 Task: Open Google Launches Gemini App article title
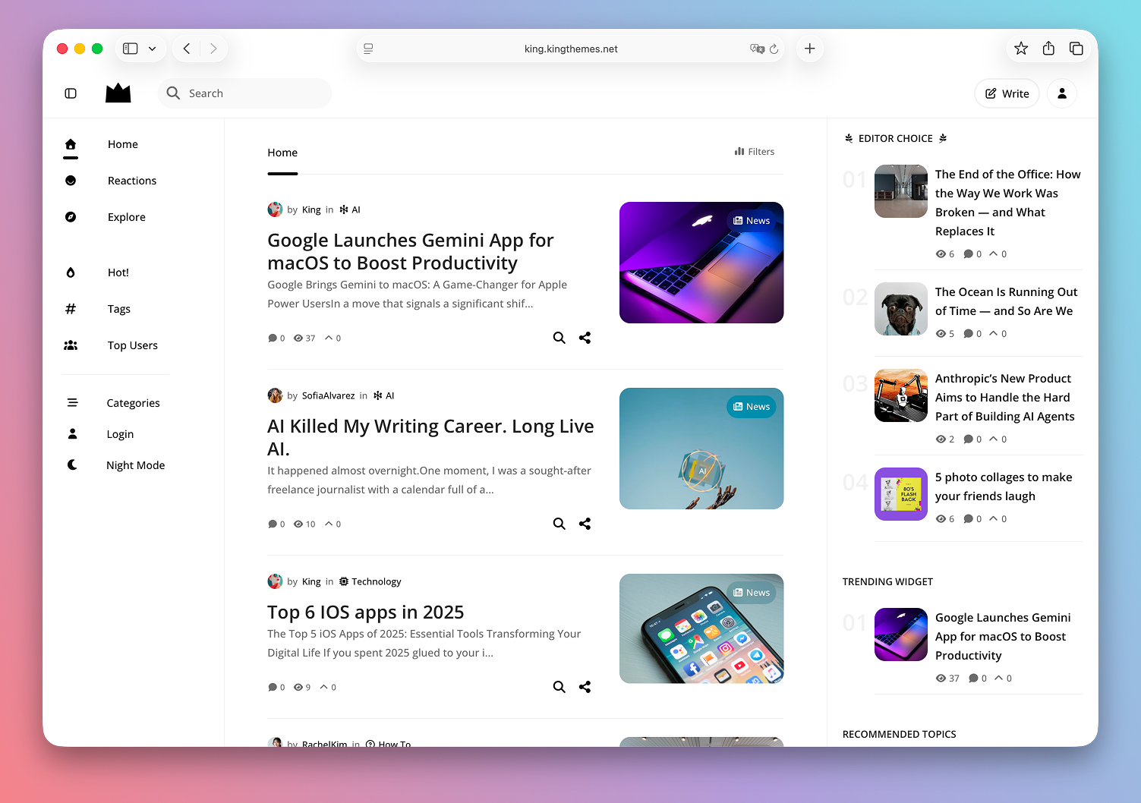pos(411,251)
